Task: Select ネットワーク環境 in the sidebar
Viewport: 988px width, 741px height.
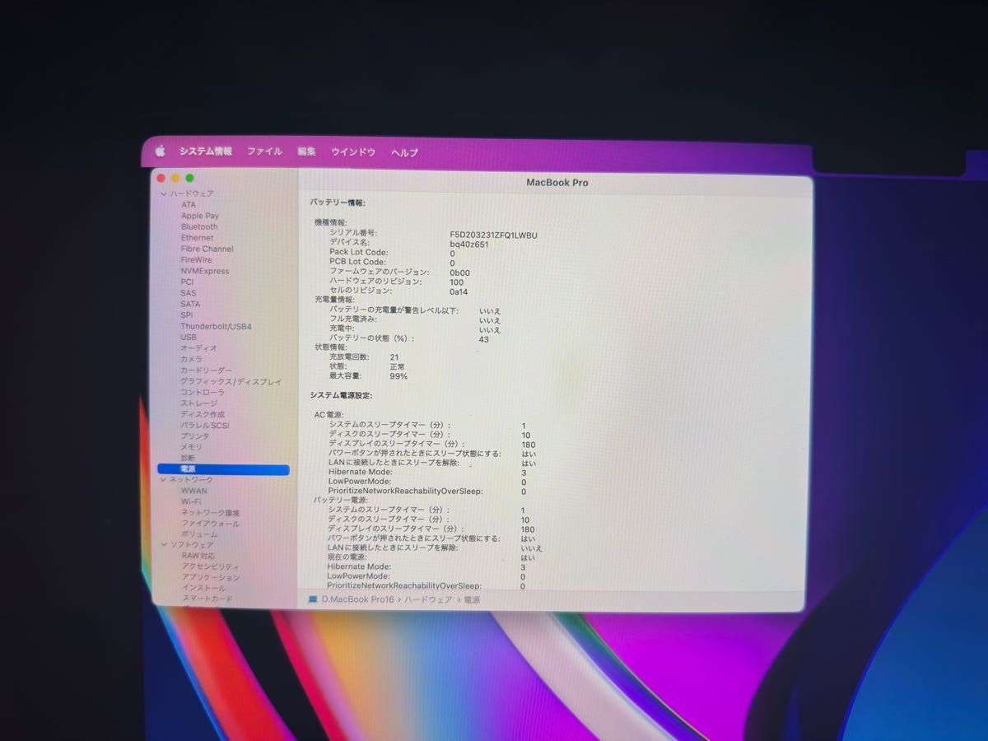Action: coord(211,512)
